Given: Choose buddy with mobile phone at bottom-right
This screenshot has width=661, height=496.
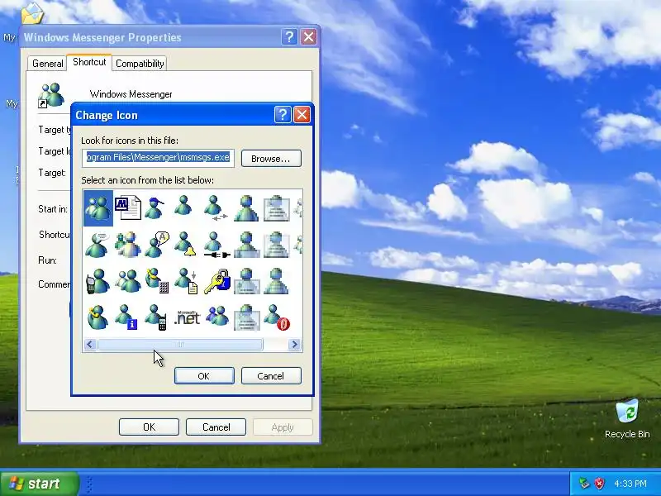Looking at the screenshot, I should 156,317.
